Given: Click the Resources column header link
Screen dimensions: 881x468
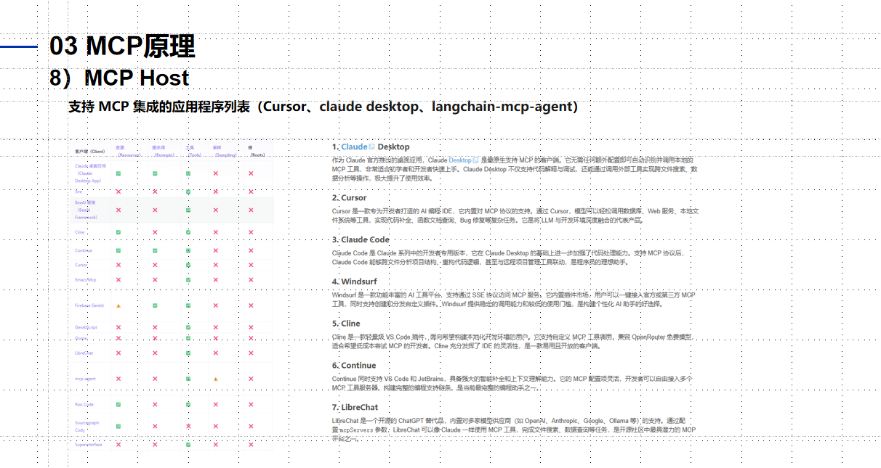Looking at the screenshot, I should coord(128,151).
